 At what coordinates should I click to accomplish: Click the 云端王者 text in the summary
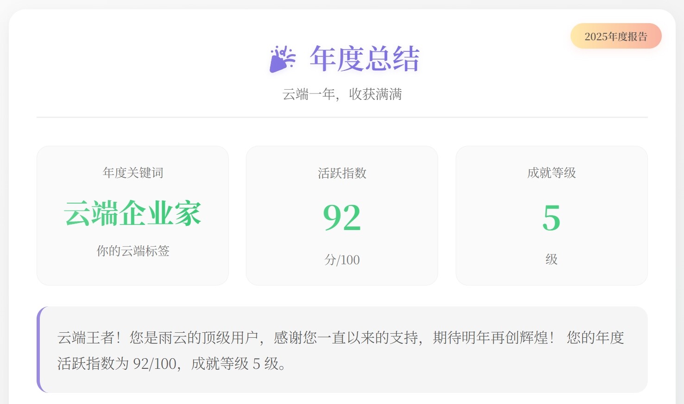pyautogui.click(x=86, y=338)
